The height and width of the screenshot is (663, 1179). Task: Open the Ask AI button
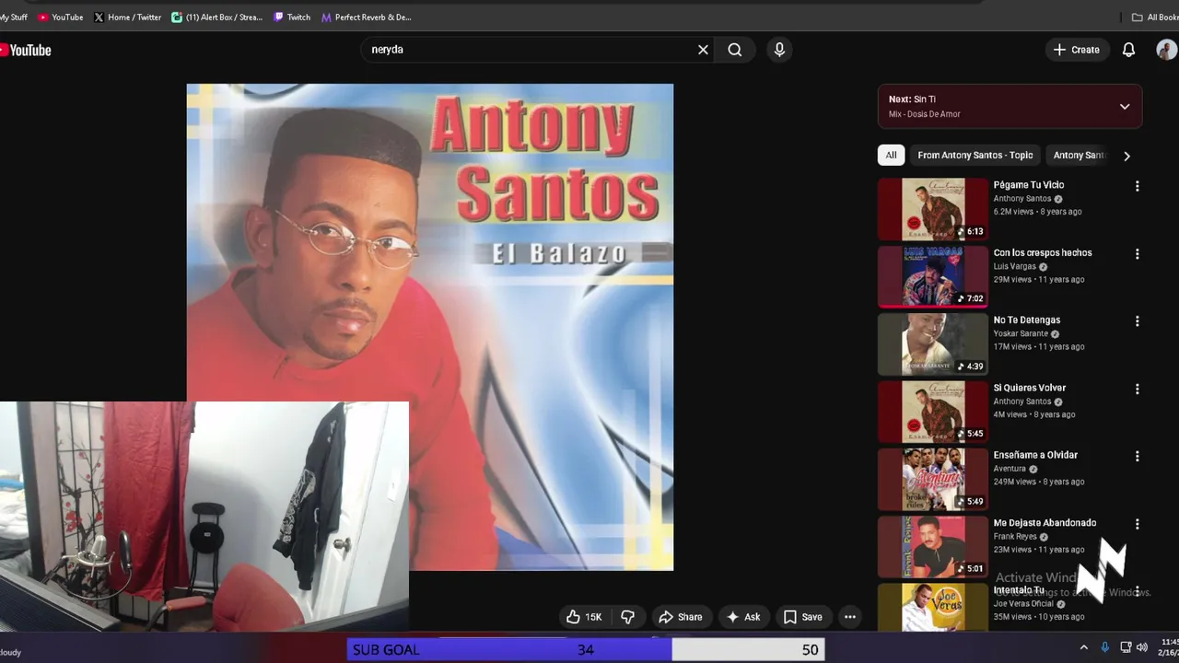tap(743, 617)
